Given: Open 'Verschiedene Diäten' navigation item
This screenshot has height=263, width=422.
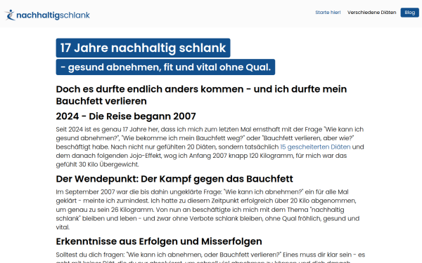Looking at the screenshot, I should pyautogui.click(x=371, y=13).
